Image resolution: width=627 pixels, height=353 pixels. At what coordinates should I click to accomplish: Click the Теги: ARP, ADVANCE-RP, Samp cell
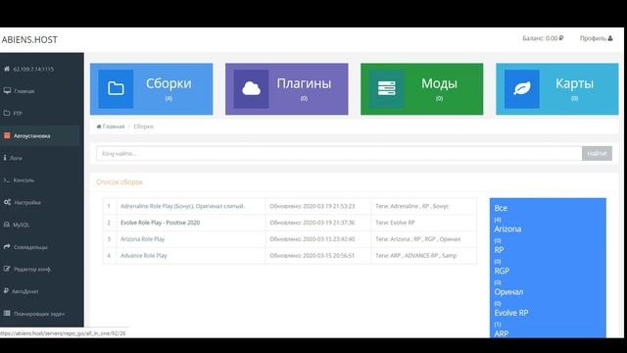[x=424, y=255]
